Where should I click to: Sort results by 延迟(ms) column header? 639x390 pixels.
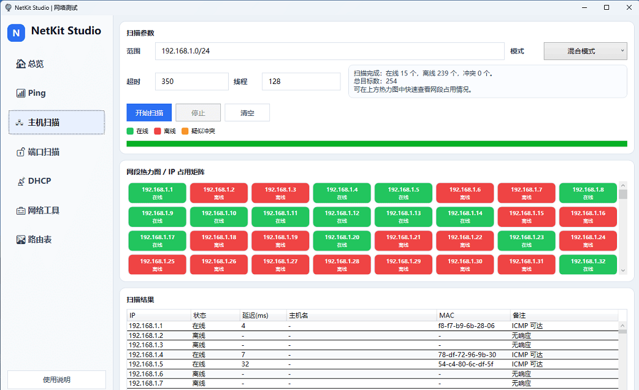click(262, 315)
